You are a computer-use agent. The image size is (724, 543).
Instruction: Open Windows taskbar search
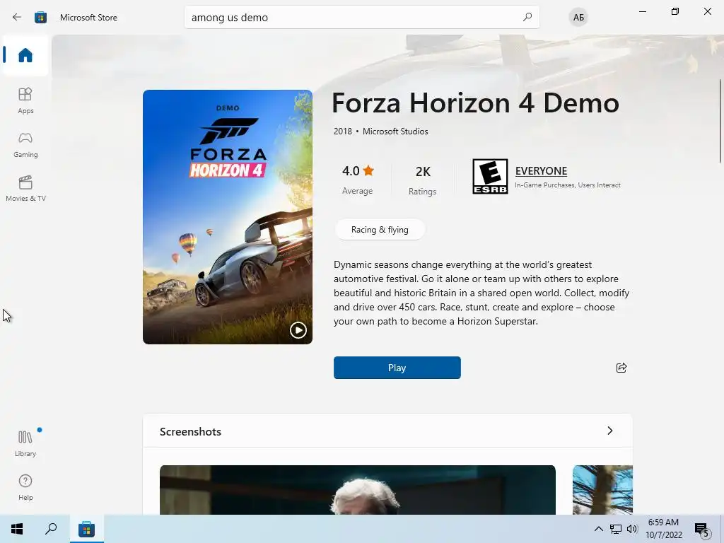tap(51, 529)
